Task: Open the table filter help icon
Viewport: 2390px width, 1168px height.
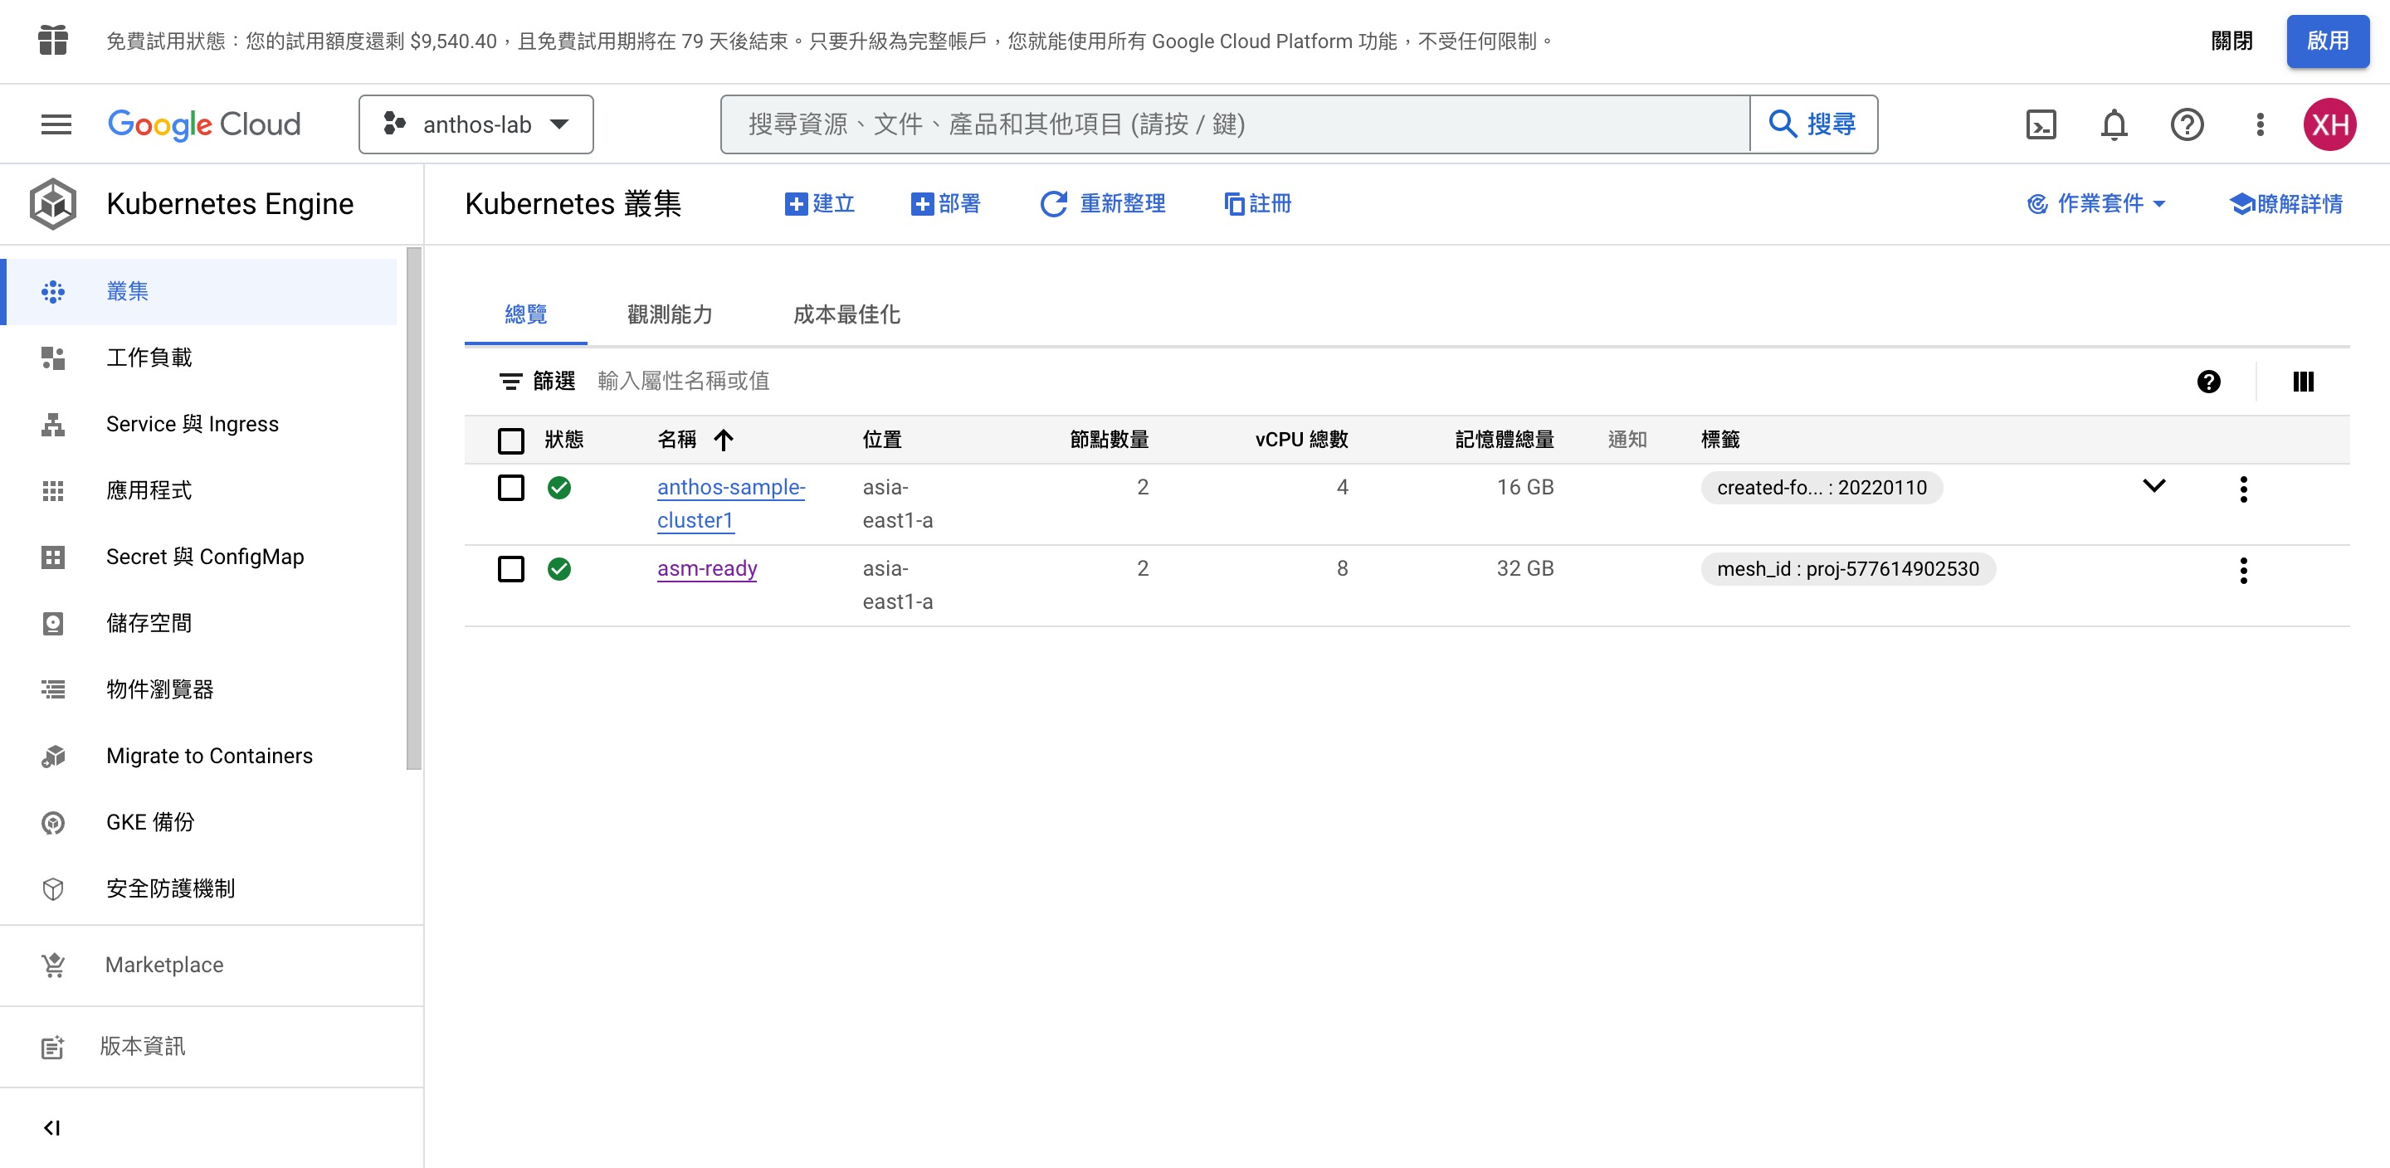Action: [2208, 382]
